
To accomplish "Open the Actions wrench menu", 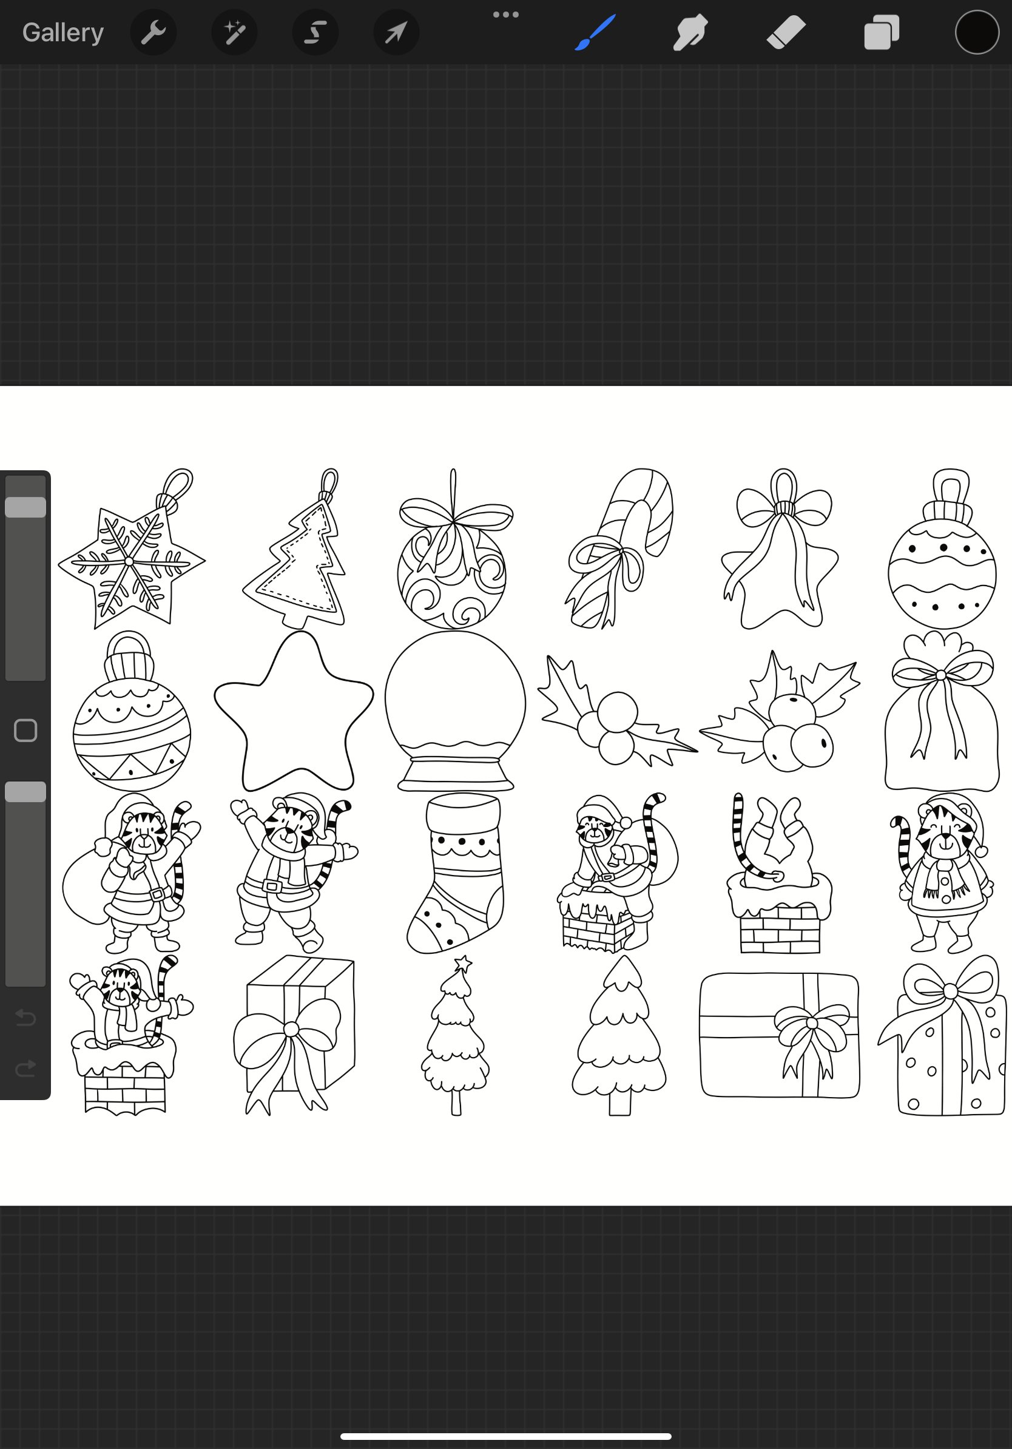I will 153,32.
